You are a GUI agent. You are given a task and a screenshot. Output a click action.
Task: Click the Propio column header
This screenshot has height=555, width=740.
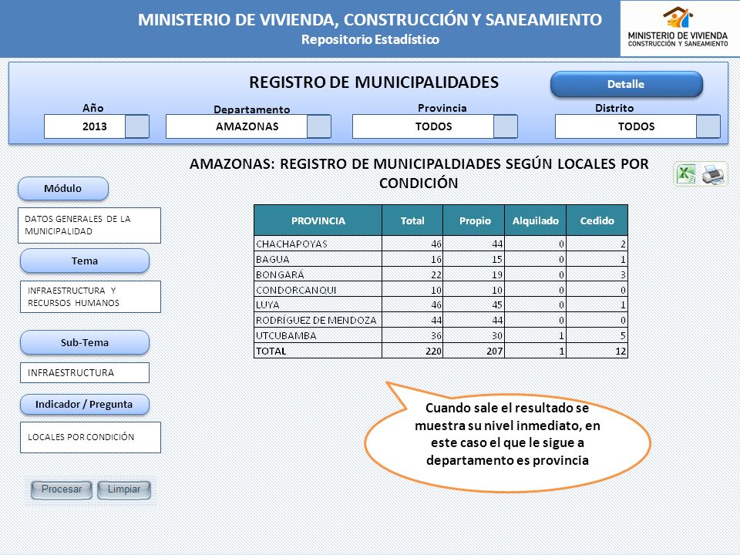point(474,220)
